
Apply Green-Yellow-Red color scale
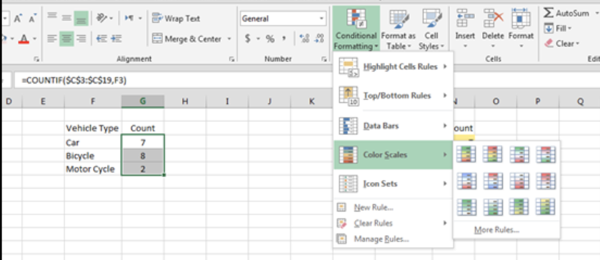[466, 154]
